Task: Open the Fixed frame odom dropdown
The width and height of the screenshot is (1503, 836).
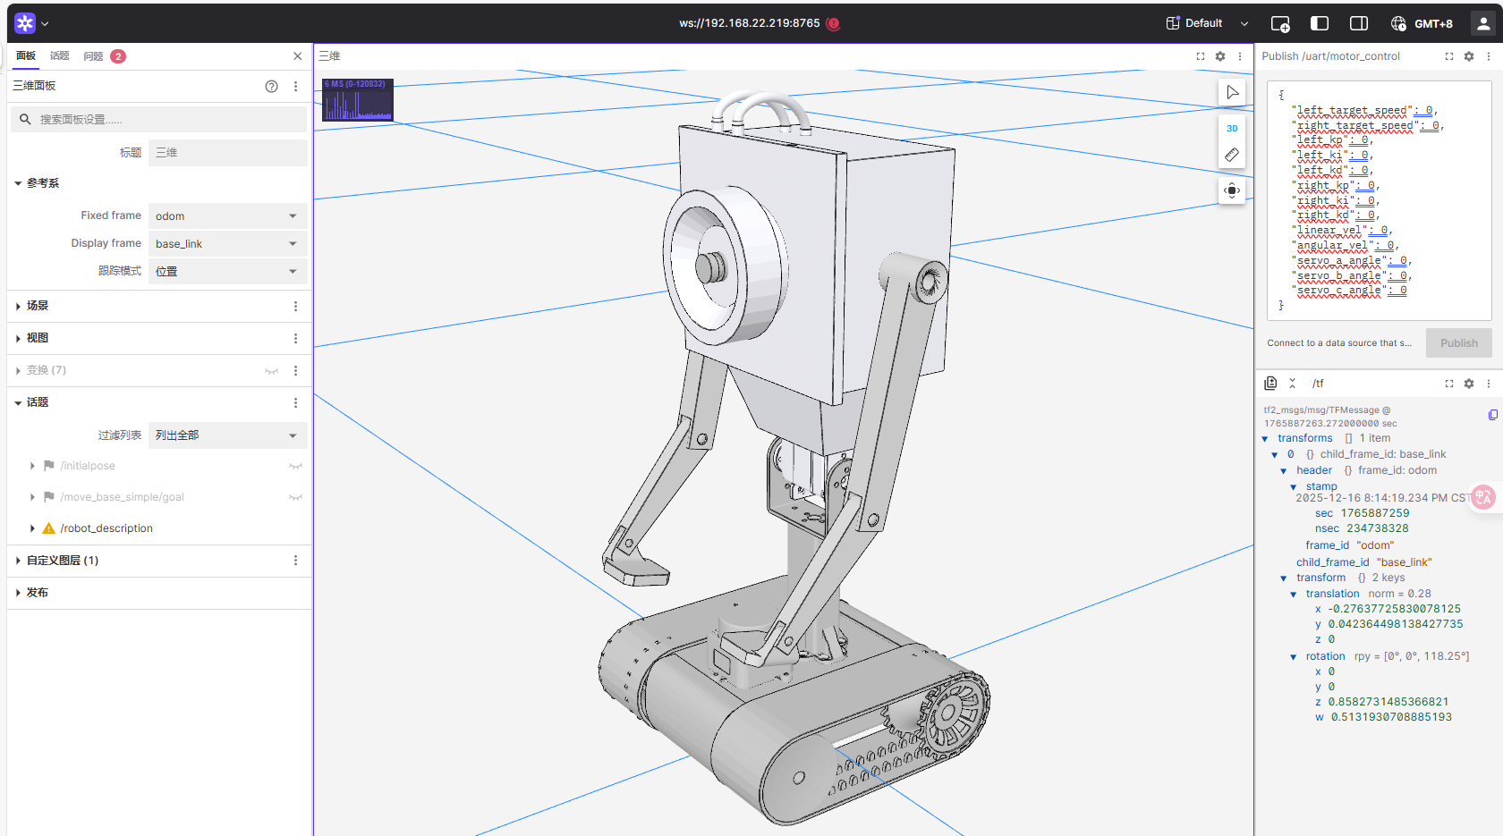Action: [x=228, y=216]
